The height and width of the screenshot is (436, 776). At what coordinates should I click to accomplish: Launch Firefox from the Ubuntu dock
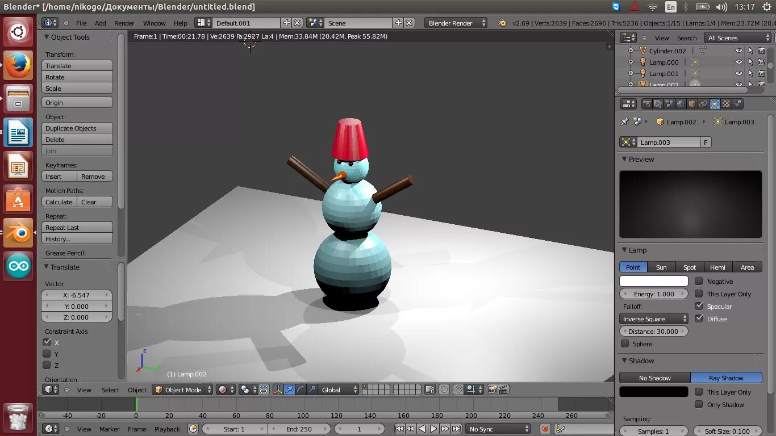coord(18,65)
